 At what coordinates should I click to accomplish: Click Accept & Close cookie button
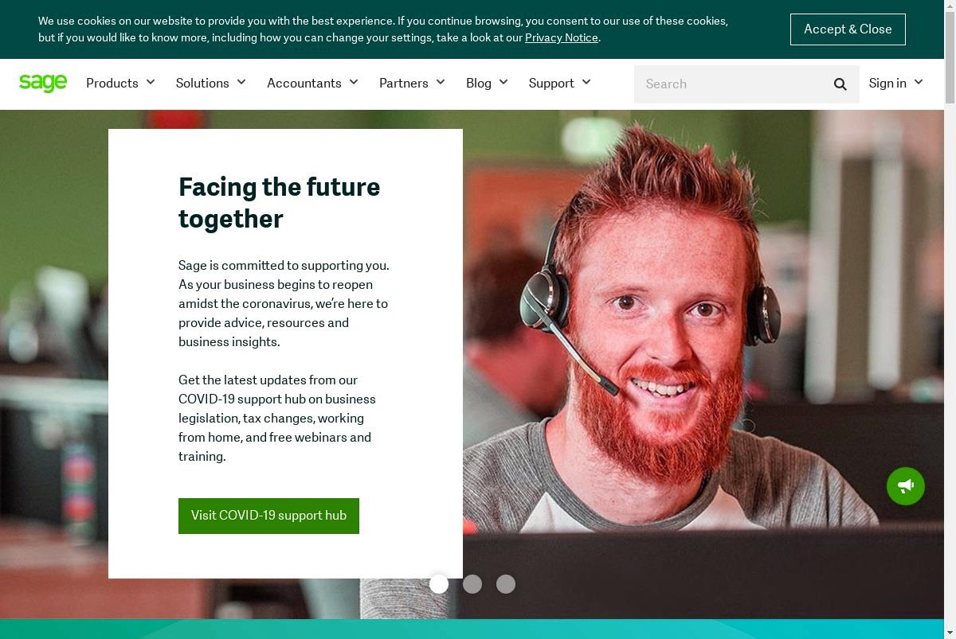(848, 29)
